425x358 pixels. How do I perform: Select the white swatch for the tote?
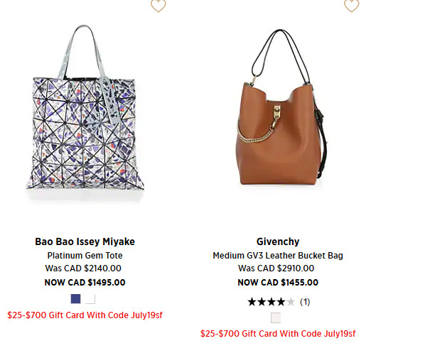pos(90,299)
